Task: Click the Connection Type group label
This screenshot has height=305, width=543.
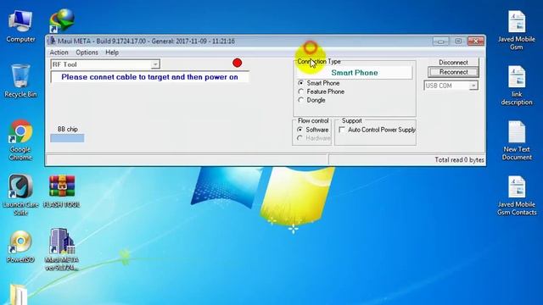Action: (x=319, y=62)
